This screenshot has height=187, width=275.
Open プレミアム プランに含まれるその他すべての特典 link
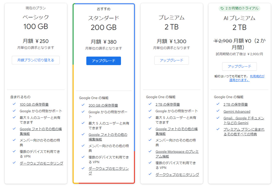[244, 132]
